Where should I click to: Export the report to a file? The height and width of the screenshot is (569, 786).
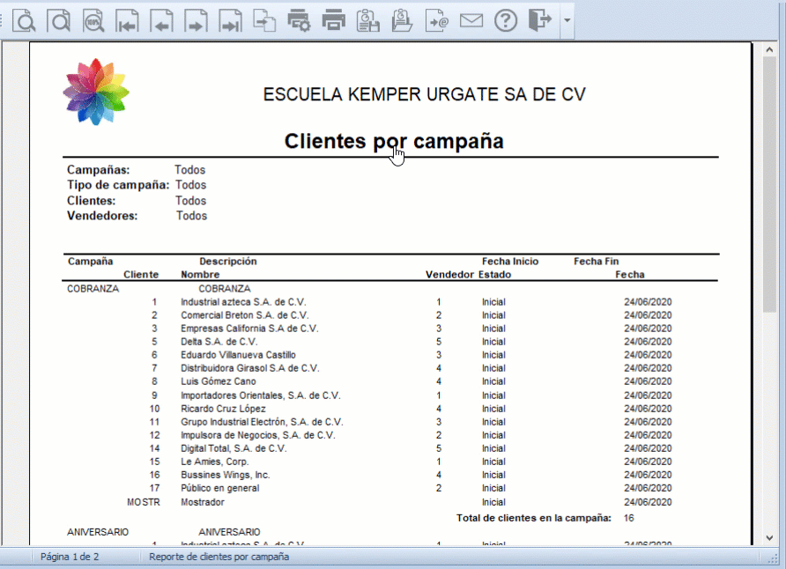tap(263, 19)
